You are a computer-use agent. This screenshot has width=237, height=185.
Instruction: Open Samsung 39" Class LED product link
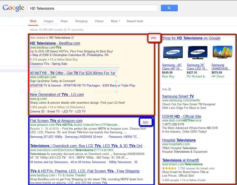197,67
